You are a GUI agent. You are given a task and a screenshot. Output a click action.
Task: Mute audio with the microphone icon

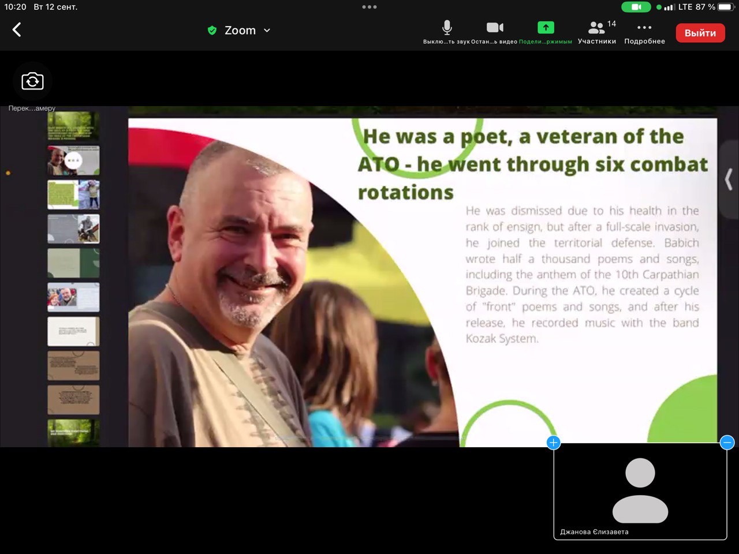pos(446,28)
